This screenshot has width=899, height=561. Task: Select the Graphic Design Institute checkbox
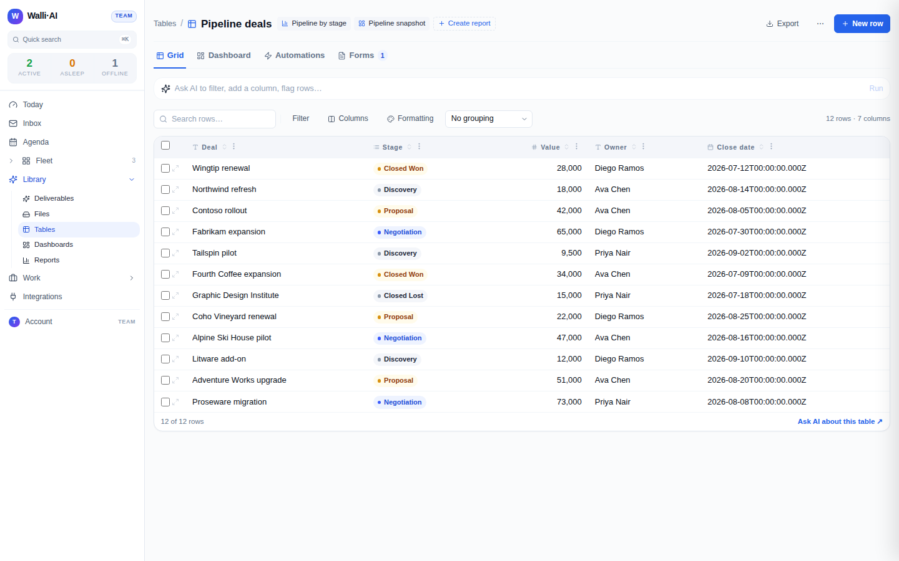[165, 295]
